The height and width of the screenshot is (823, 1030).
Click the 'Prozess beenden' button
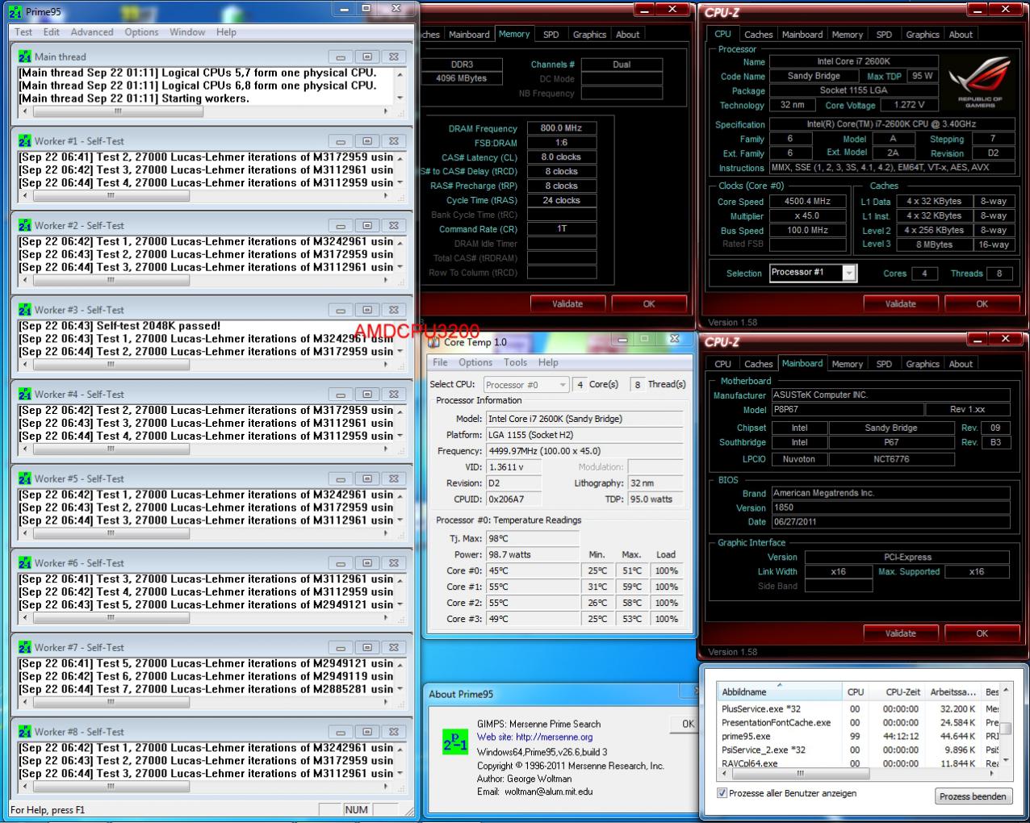point(973,796)
